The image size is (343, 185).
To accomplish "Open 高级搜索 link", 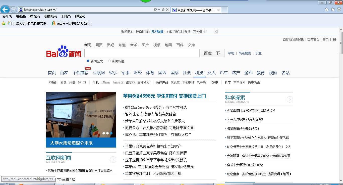I will click(x=245, y=53).
